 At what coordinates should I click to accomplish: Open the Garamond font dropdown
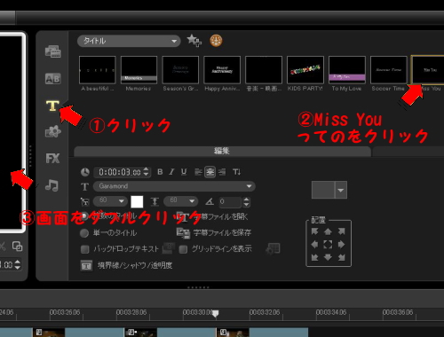click(x=174, y=186)
